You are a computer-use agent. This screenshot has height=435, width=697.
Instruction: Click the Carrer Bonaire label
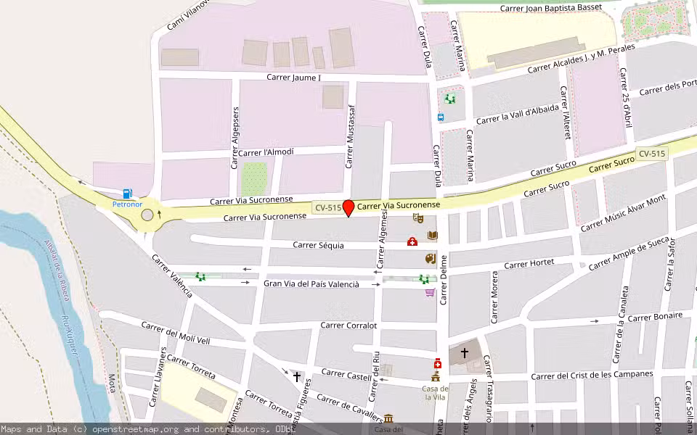[655, 317]
